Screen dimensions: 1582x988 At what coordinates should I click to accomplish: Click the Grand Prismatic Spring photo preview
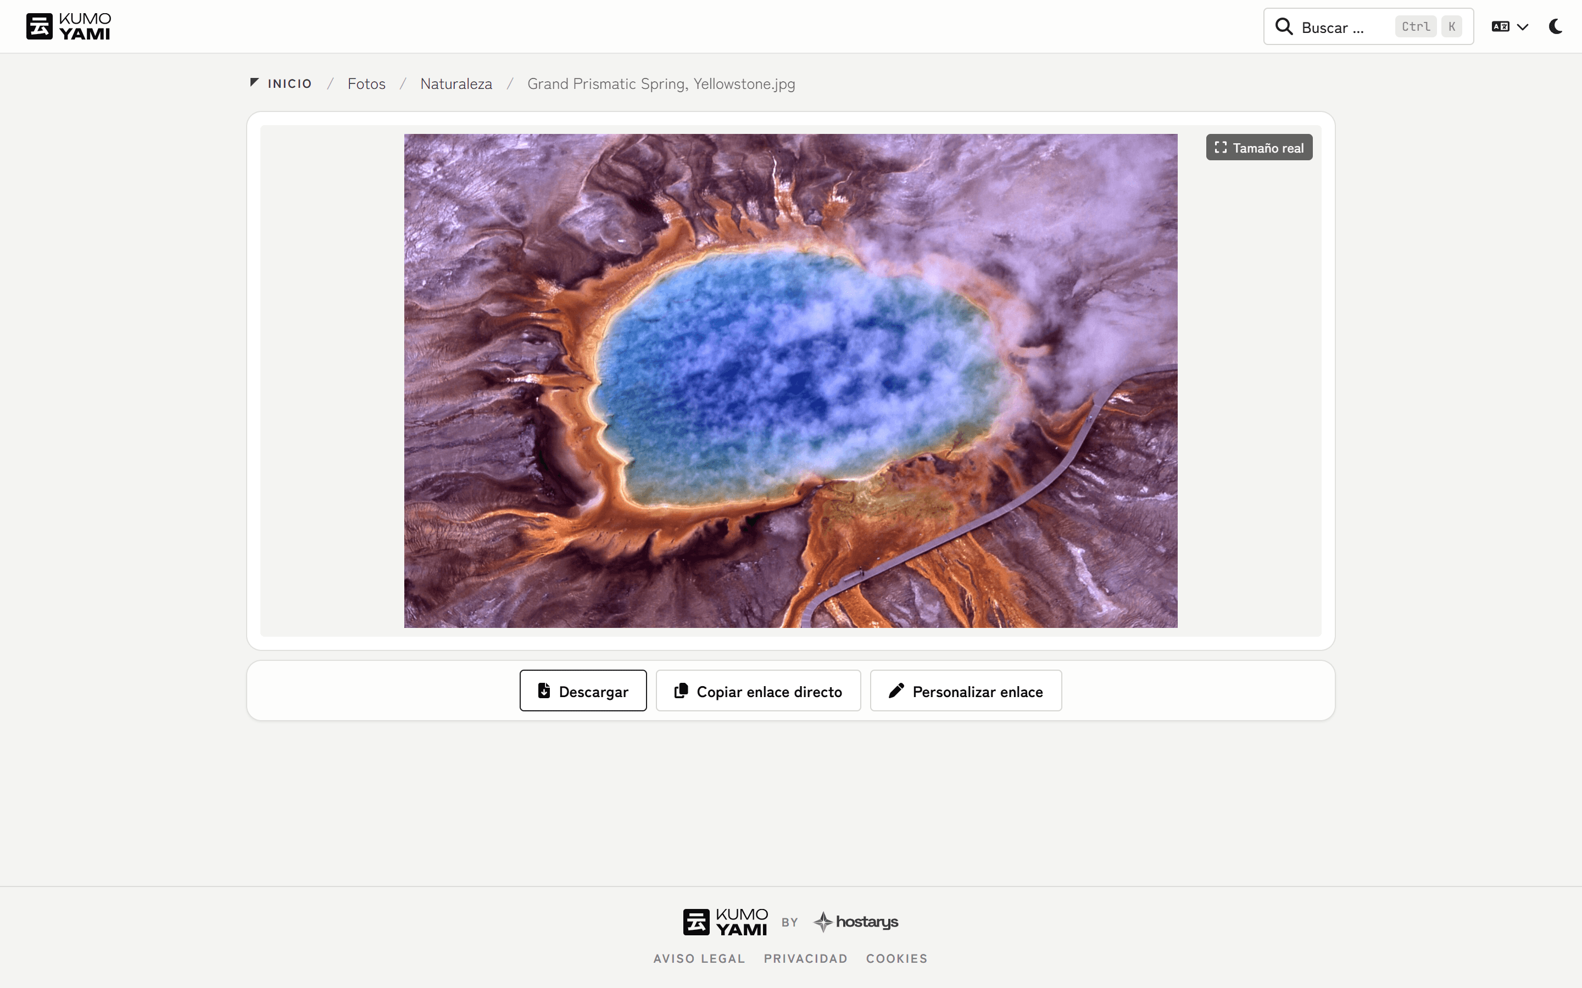790,381
